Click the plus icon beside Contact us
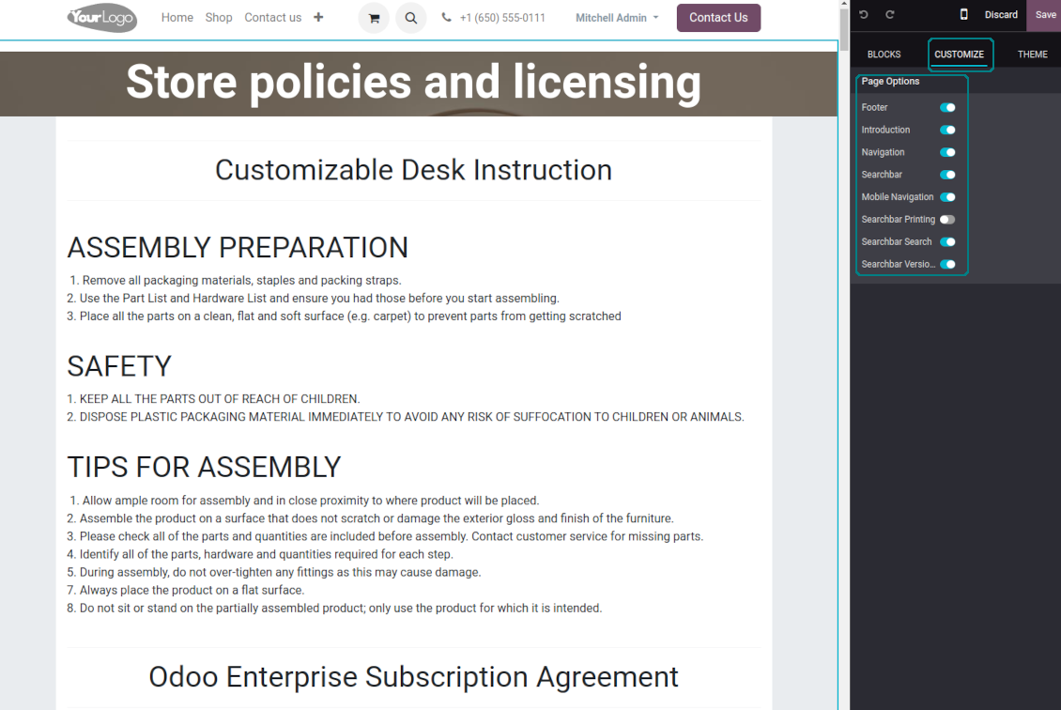This screenshot has width=1061, height=710. [318, 18]
